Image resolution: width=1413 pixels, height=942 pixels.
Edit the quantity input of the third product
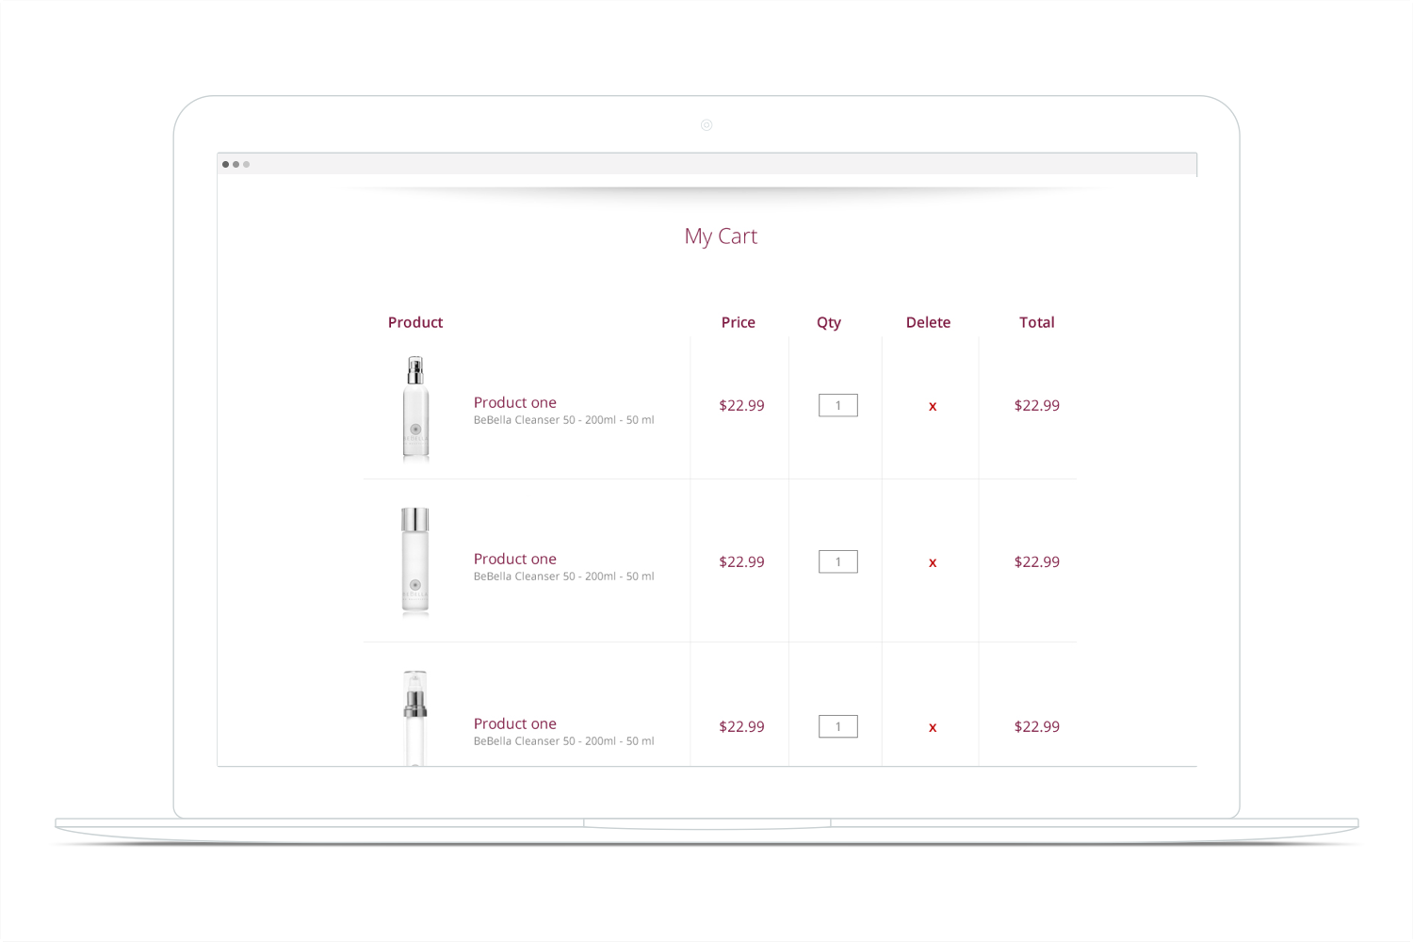pos(837,726)
